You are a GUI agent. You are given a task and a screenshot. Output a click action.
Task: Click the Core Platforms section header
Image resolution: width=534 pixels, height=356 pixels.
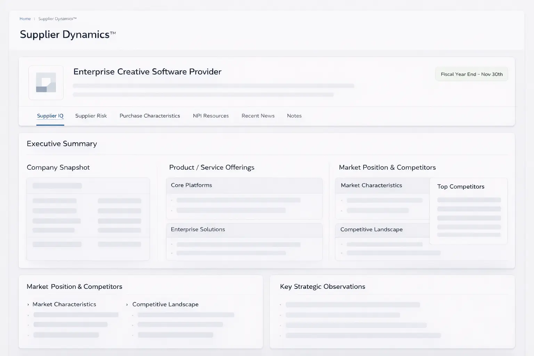point(191,185)
